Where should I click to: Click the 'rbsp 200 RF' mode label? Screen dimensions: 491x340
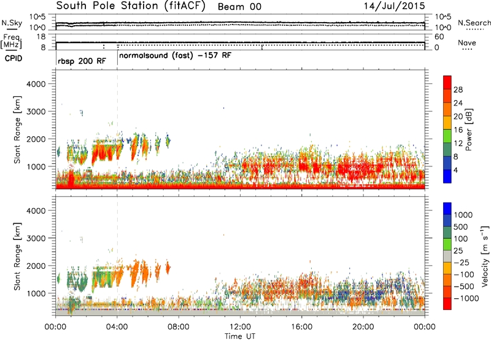[x=82, y=61]
